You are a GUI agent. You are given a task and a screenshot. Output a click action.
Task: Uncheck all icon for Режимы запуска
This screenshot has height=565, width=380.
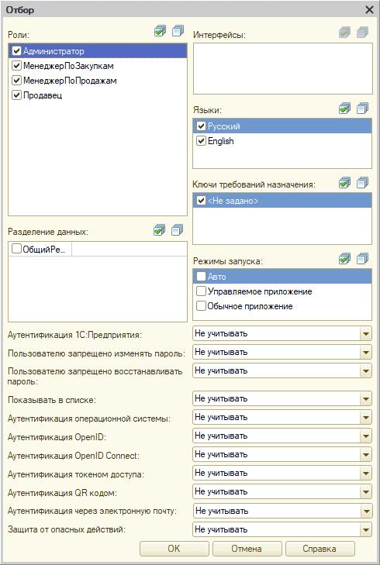point(362,258)
